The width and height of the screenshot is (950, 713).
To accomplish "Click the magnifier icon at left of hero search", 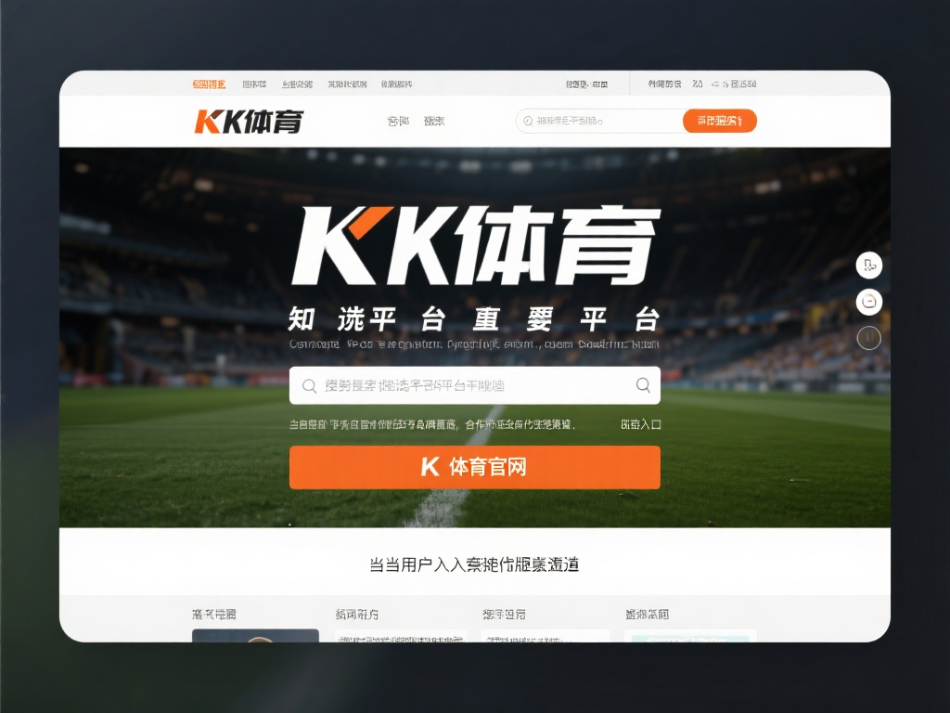I will (x=309, y=385).
